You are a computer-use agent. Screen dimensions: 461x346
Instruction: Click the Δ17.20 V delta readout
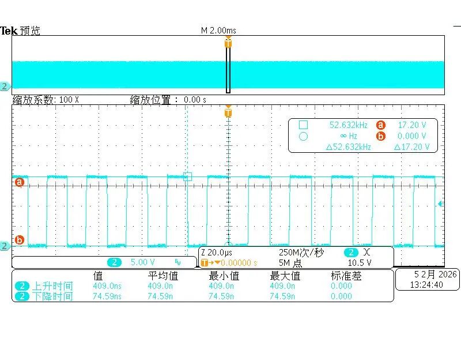click(x=412, y=147)
